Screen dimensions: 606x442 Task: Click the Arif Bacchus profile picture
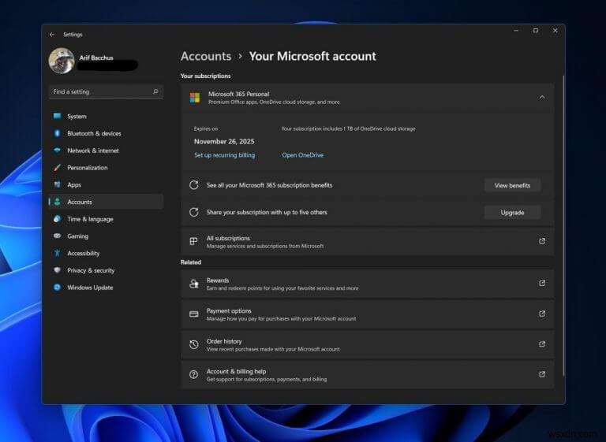pyautogui.click(x=62, y=61)
